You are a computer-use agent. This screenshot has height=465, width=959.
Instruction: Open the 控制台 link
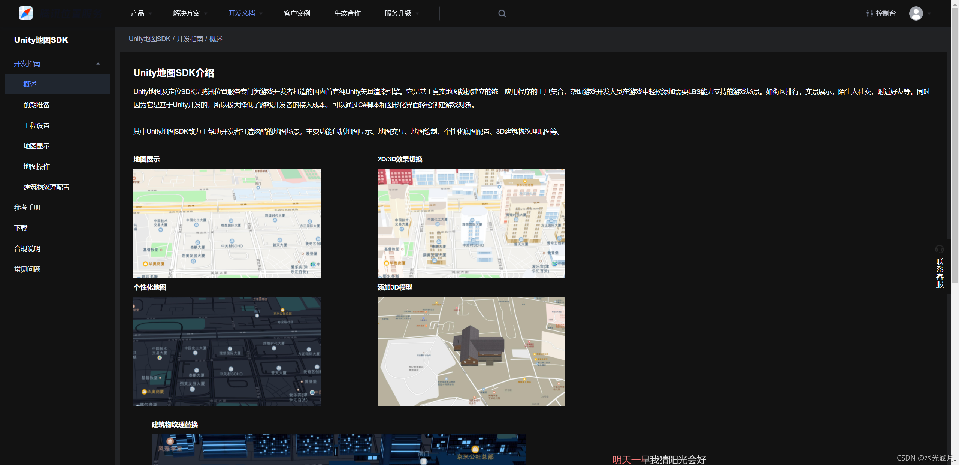886,13
